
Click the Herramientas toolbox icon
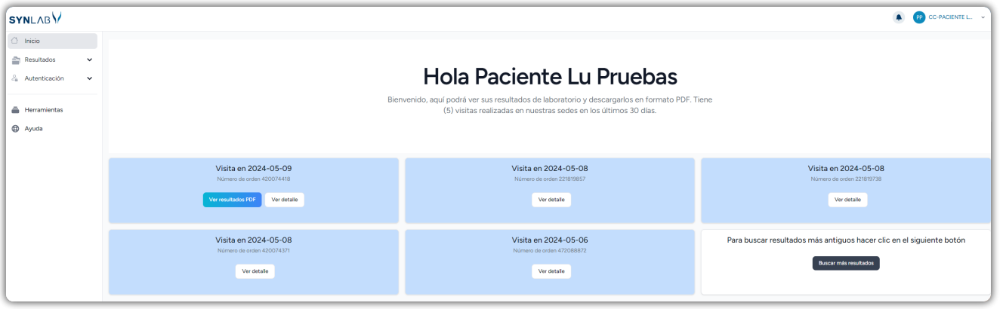click(x=15, y=110)
